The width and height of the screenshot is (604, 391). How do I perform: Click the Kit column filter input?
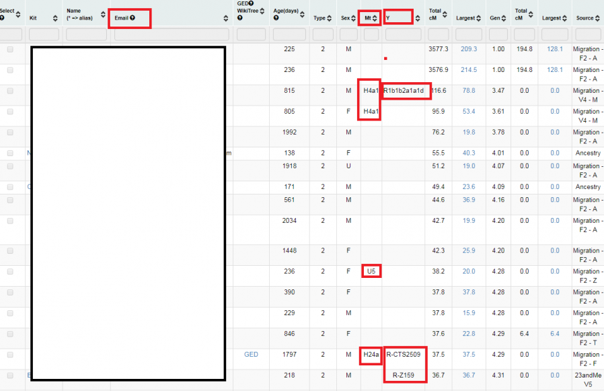click(44, 34)
